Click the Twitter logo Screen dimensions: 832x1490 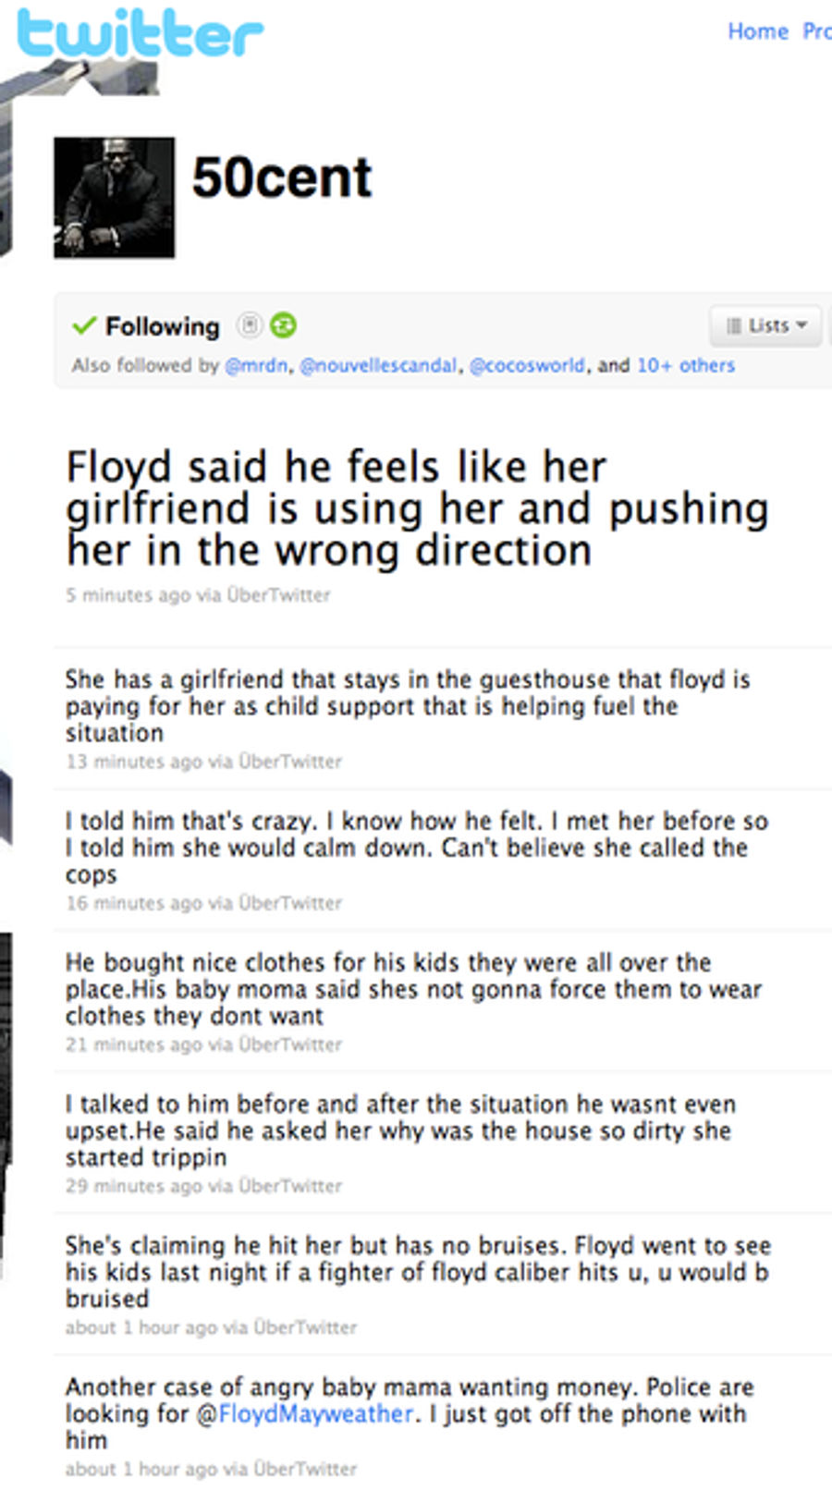(x=140, y=34)
